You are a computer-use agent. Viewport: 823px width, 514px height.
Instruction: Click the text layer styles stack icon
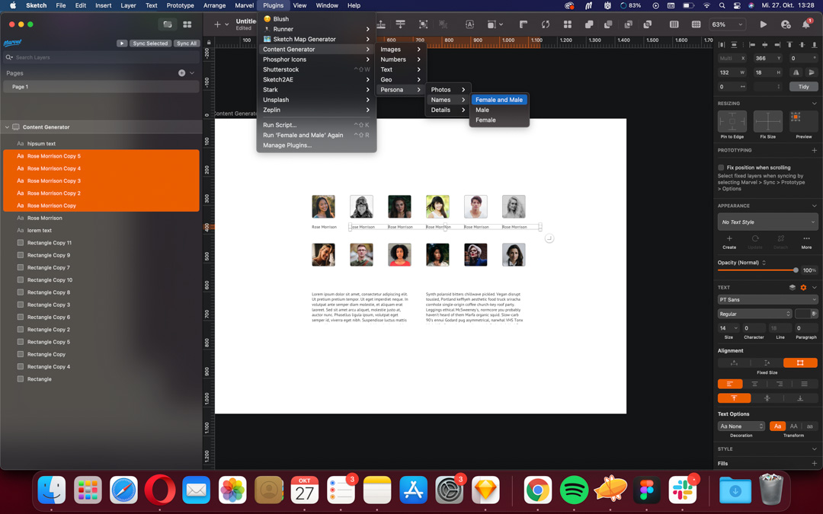click(792, 287)
